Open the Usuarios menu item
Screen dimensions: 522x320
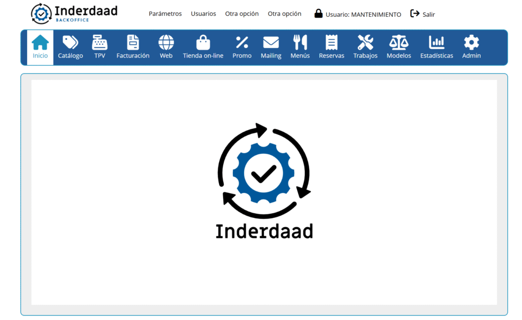coord(203,14)
